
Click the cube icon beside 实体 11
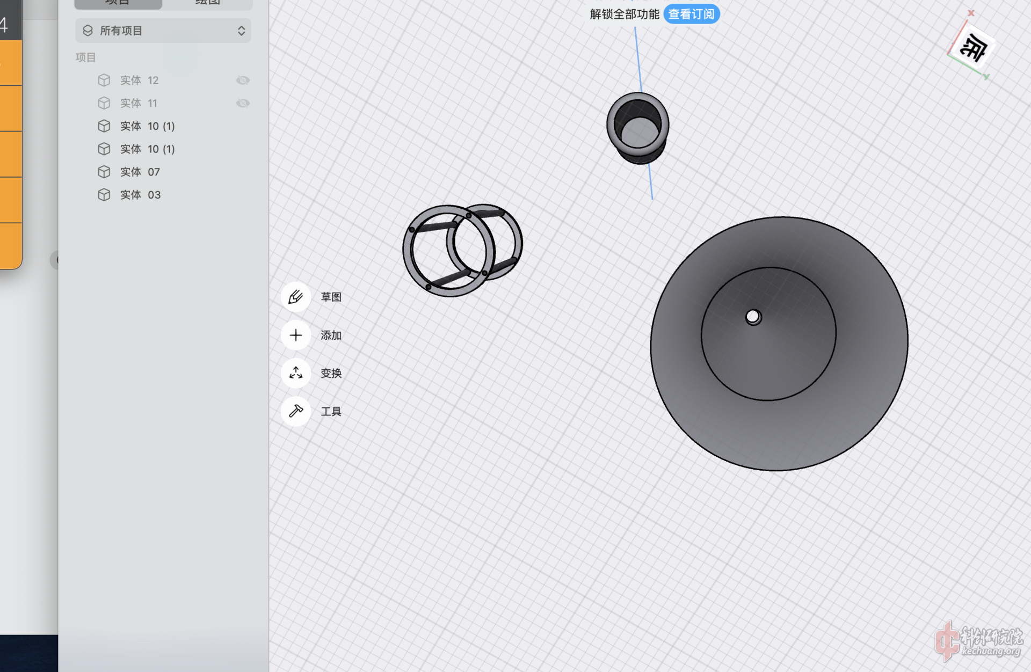pos(104,103)
